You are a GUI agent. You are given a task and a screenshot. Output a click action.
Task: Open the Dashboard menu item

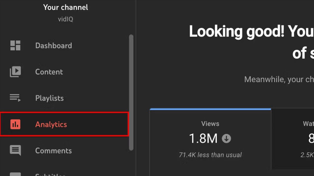(64, 45)
